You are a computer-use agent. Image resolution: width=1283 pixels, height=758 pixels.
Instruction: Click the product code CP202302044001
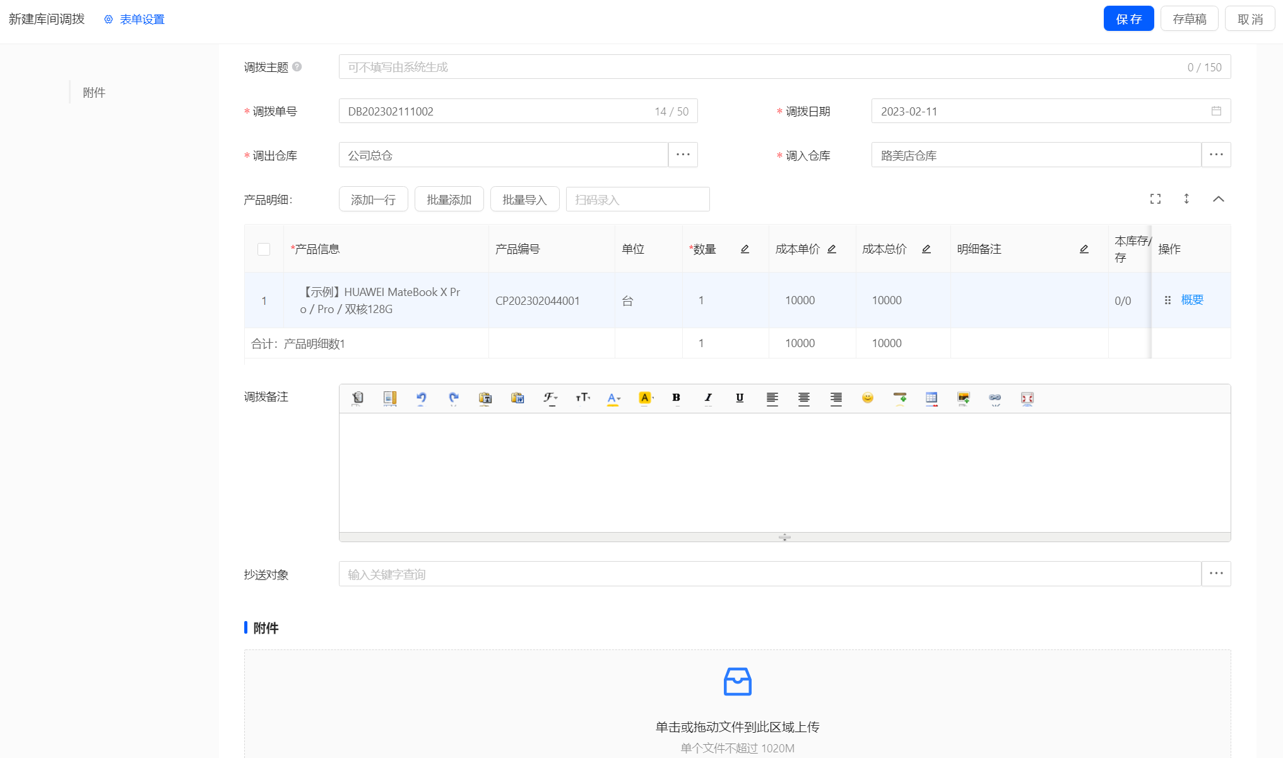(x=538, y=301)
